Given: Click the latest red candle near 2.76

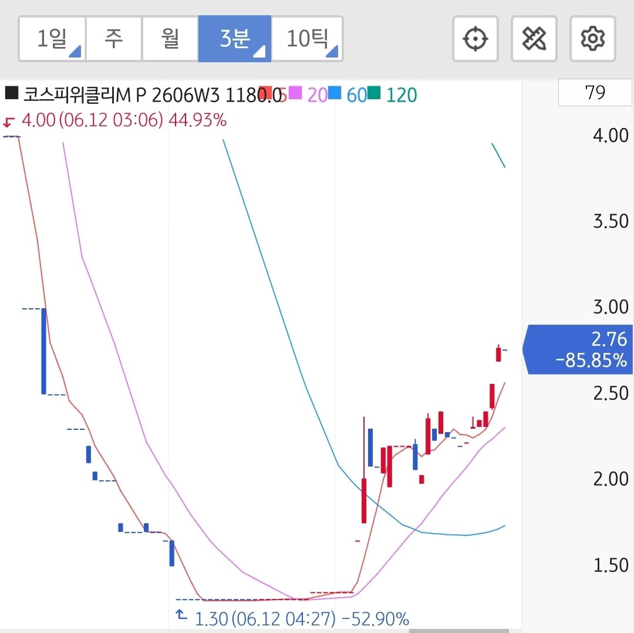Looking at the screenshot, I should (x=498, y=353).
